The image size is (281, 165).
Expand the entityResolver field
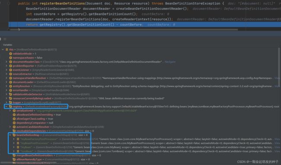tap(6, 86)
